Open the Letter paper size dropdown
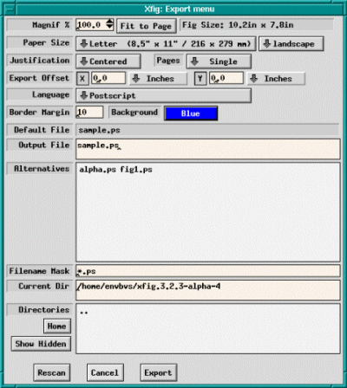The width and height of the screenshot is (347, 388). 166,44
